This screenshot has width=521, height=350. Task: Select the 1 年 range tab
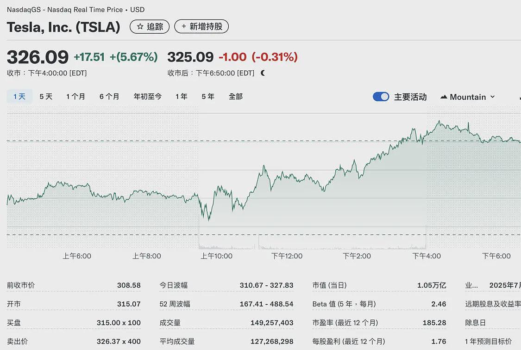(182, 97)
